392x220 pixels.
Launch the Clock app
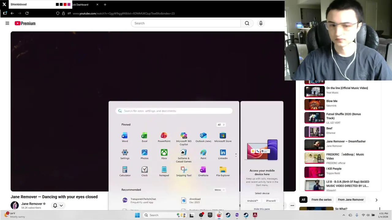click(144, 172)
